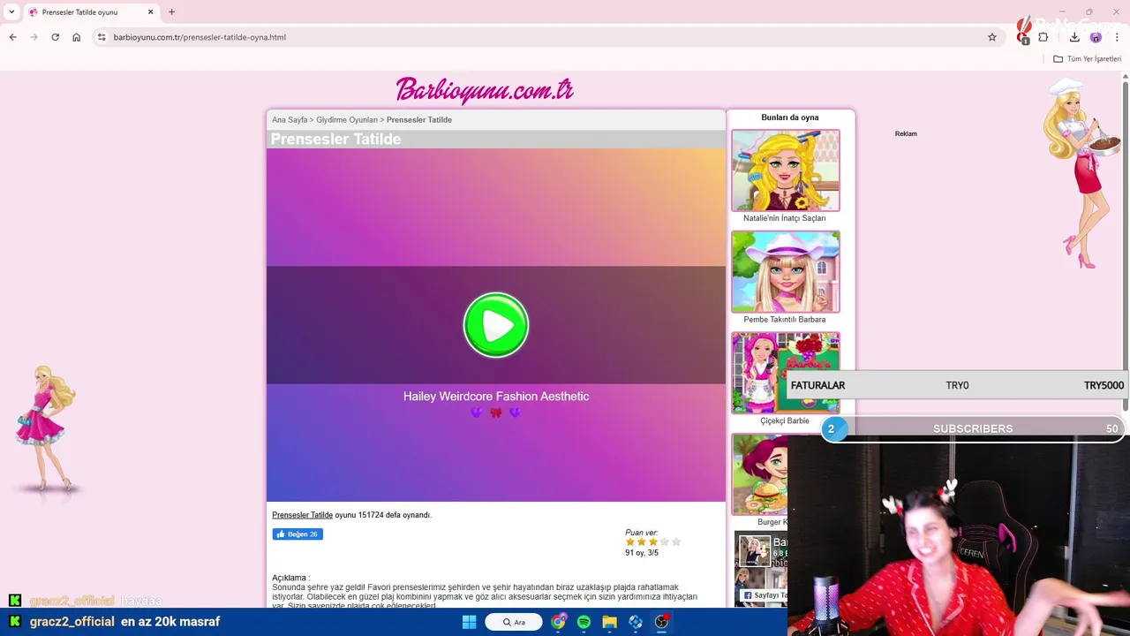Open Chrome from the taskbar
The width and height of the screenshot is (1130, 636).
pos(558,622)
